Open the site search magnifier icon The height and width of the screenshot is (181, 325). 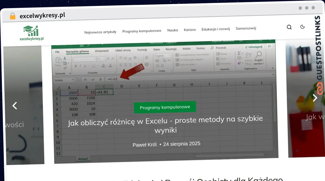pos(289,27)
